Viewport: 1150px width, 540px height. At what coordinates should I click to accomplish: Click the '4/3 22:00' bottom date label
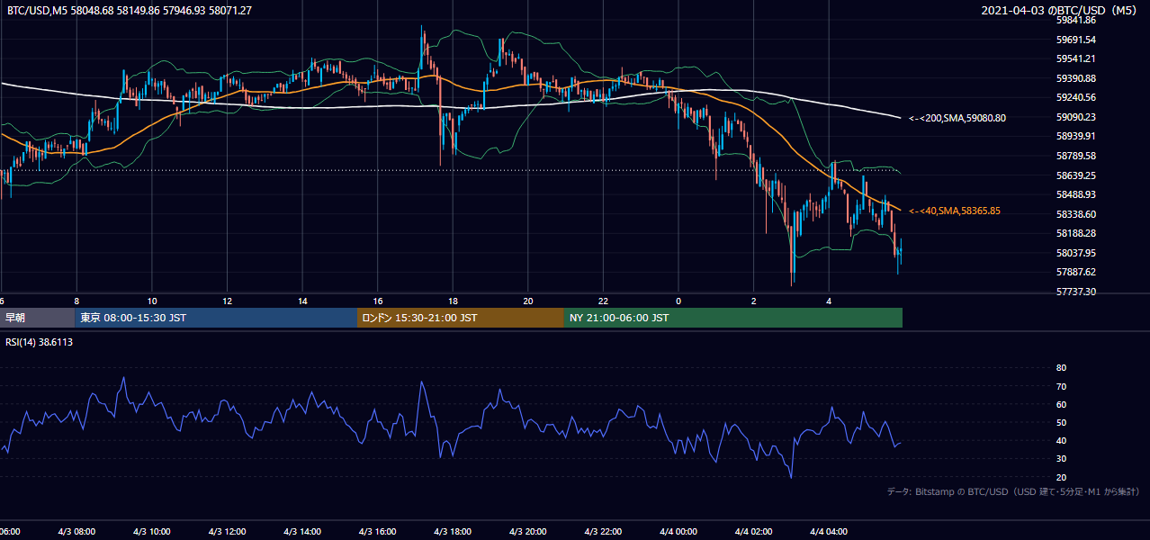(x=604, y=532)
